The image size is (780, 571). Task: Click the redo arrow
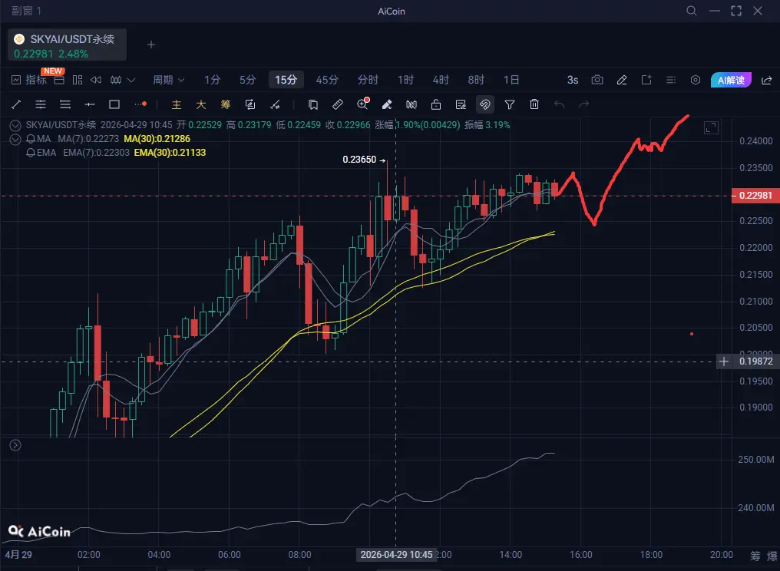583,104
